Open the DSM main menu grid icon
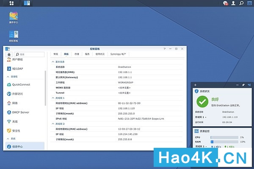The image size is (254, 169). tap(11, 3)
